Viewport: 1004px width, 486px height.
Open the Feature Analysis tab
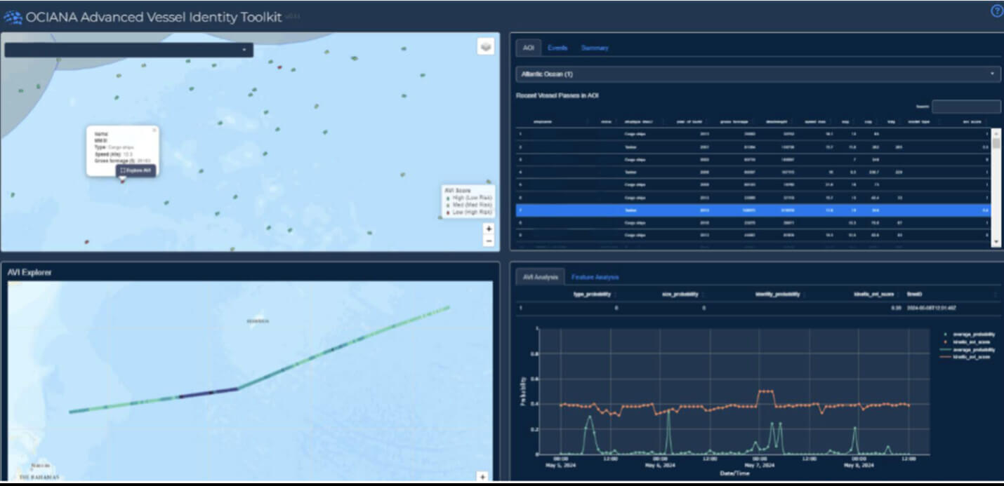click(x=597, y=277)
